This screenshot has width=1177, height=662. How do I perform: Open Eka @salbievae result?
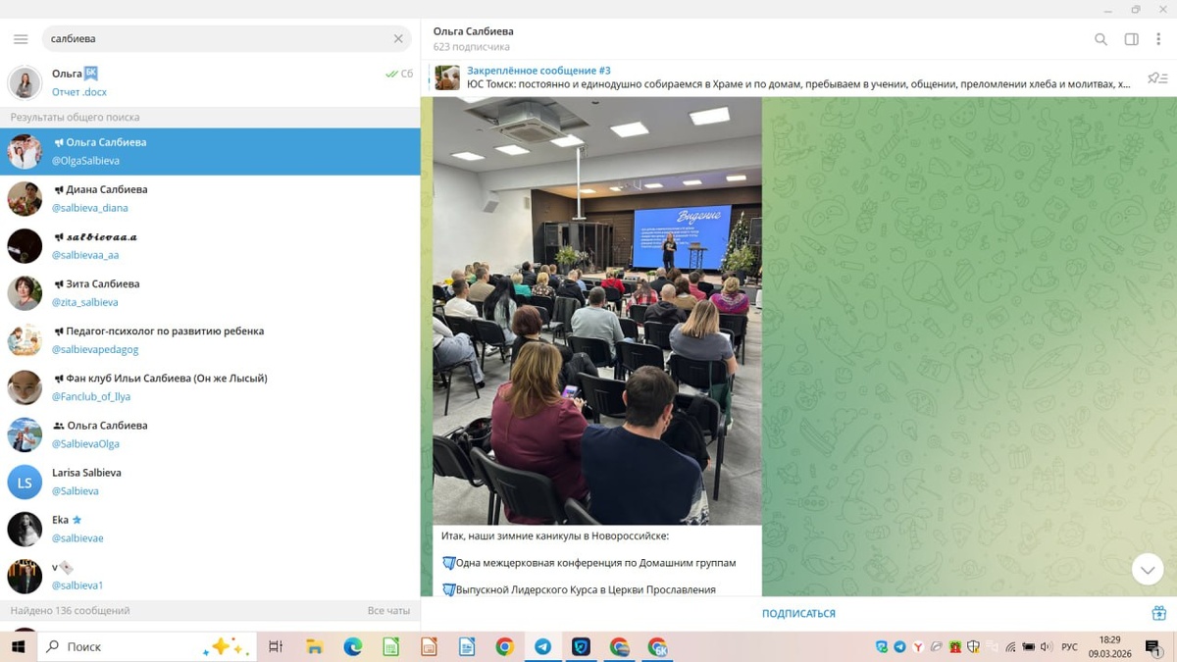[x=210, y=529]
